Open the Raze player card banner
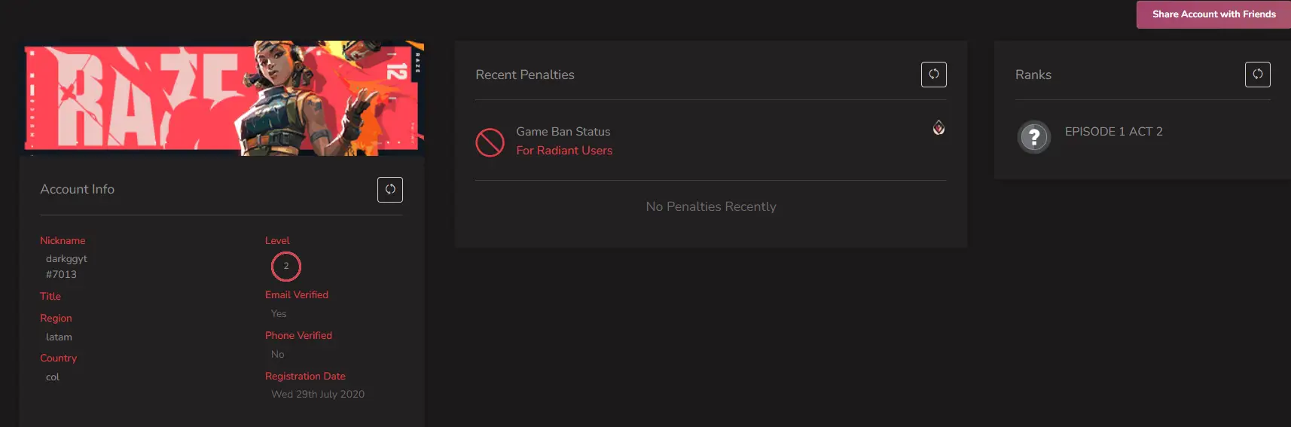The image size is (1291, 427). pos(224,98)
